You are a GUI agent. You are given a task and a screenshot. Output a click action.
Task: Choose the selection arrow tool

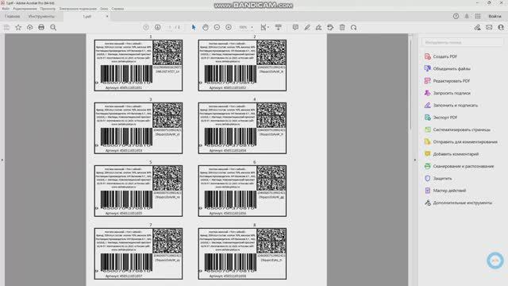pos(194,28)
